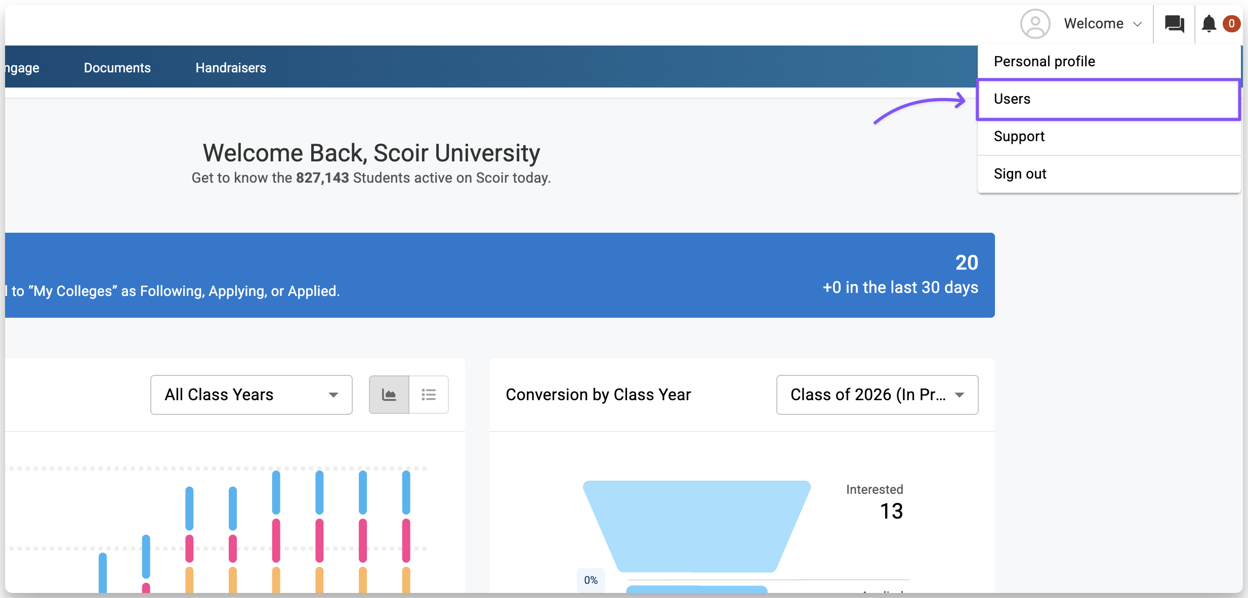The image size is (1248, 598).
Task: Open the All Class Years dropdown
Action: click(251, 395)
